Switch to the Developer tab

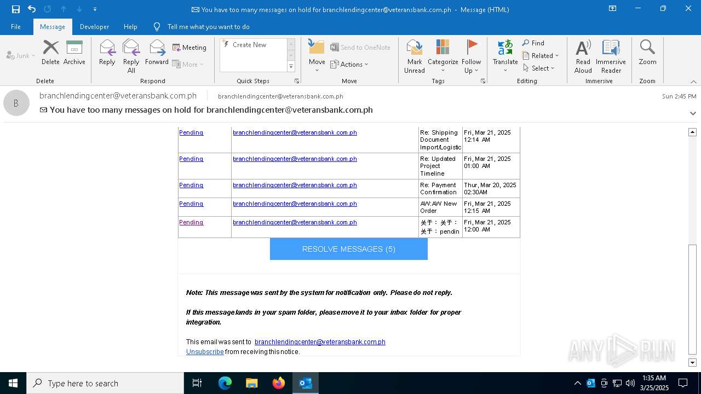[x=94, y=27]
